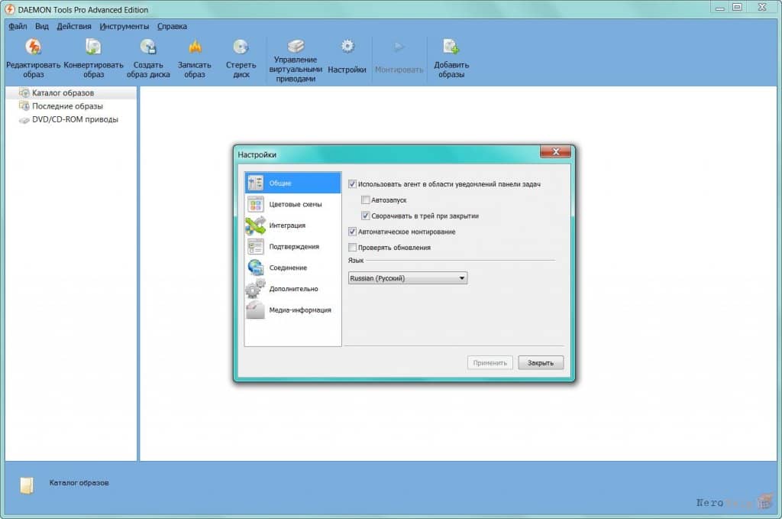Image resolution: width=782 pixels, height=519 pixels.
Task: Select the Цветовые схемы settings section
Action: tap(292, 204)
